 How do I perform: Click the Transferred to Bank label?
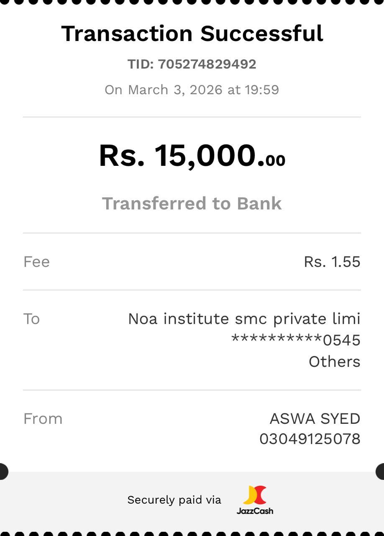192,204
